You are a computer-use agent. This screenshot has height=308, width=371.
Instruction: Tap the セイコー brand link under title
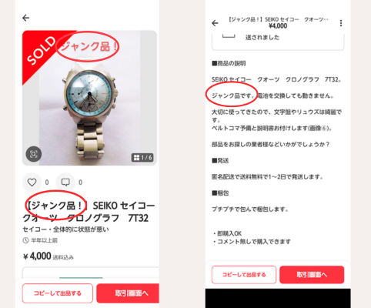click(x=35, y=229)
